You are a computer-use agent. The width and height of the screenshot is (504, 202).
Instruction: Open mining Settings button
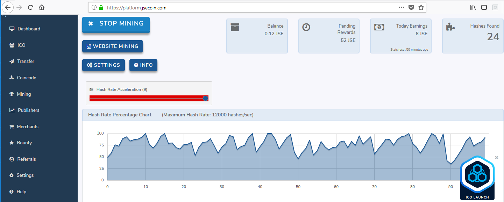tap(104, 65)
